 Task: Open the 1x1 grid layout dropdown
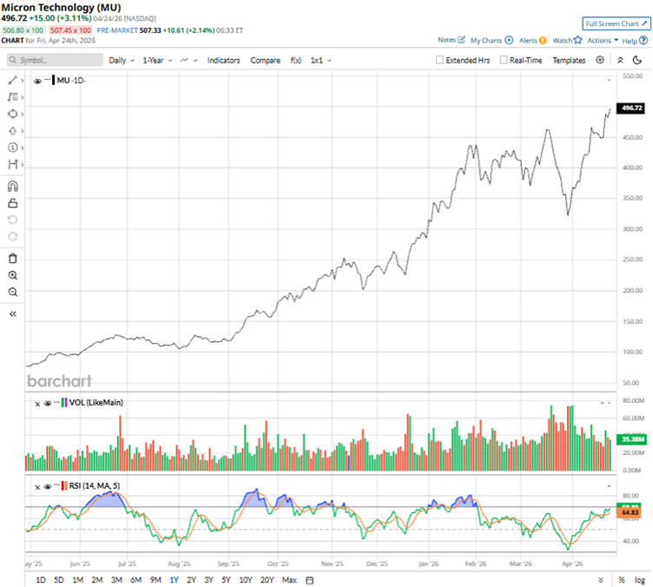(x=320, y=61)
